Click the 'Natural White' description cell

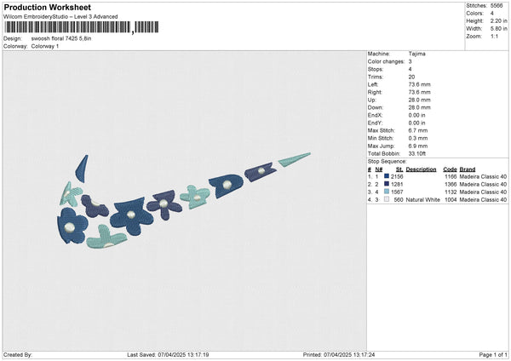(x=423, y=200)
